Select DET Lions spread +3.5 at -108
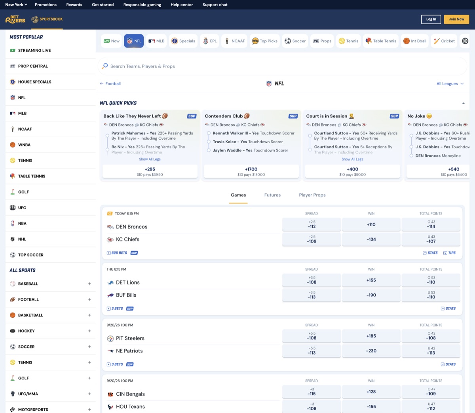Viewport: 475px width, 413px height. point(312,280)
